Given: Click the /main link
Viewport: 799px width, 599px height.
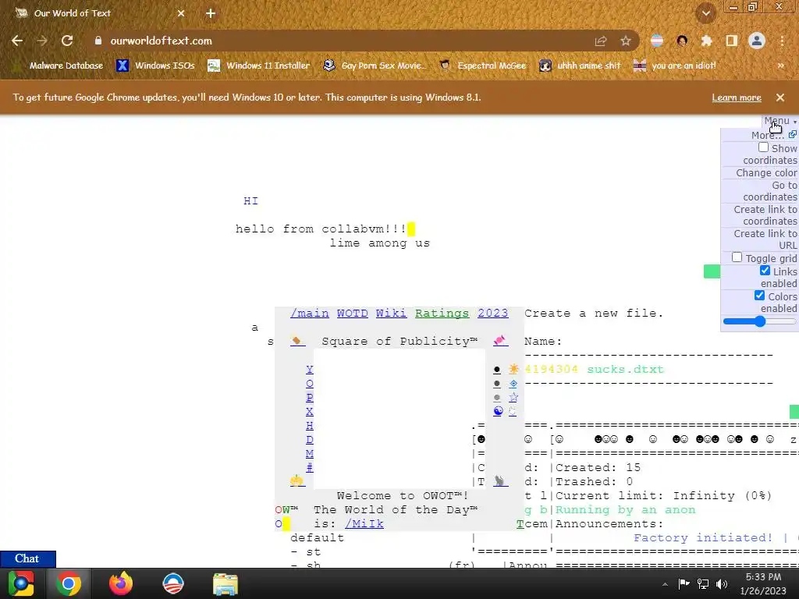Looking at the screenshot, I should 309,314.
